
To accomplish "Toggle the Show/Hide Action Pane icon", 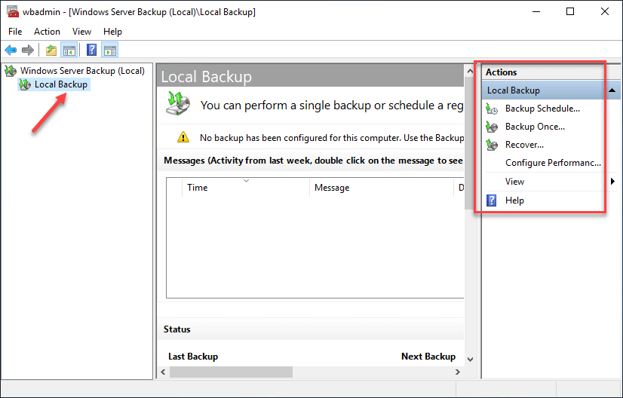I will tap(109, 50).
